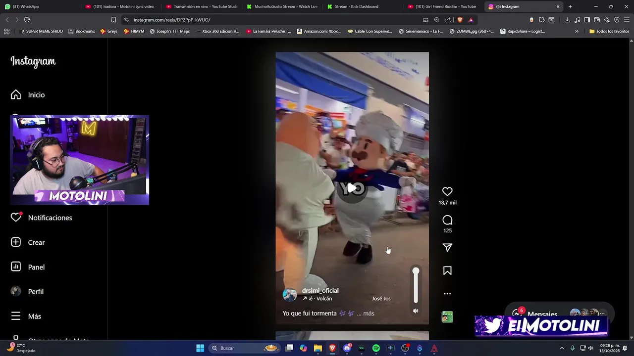Open the Crear menu item
The width and height of the screenshot is (634, 356).
point(28,242)
